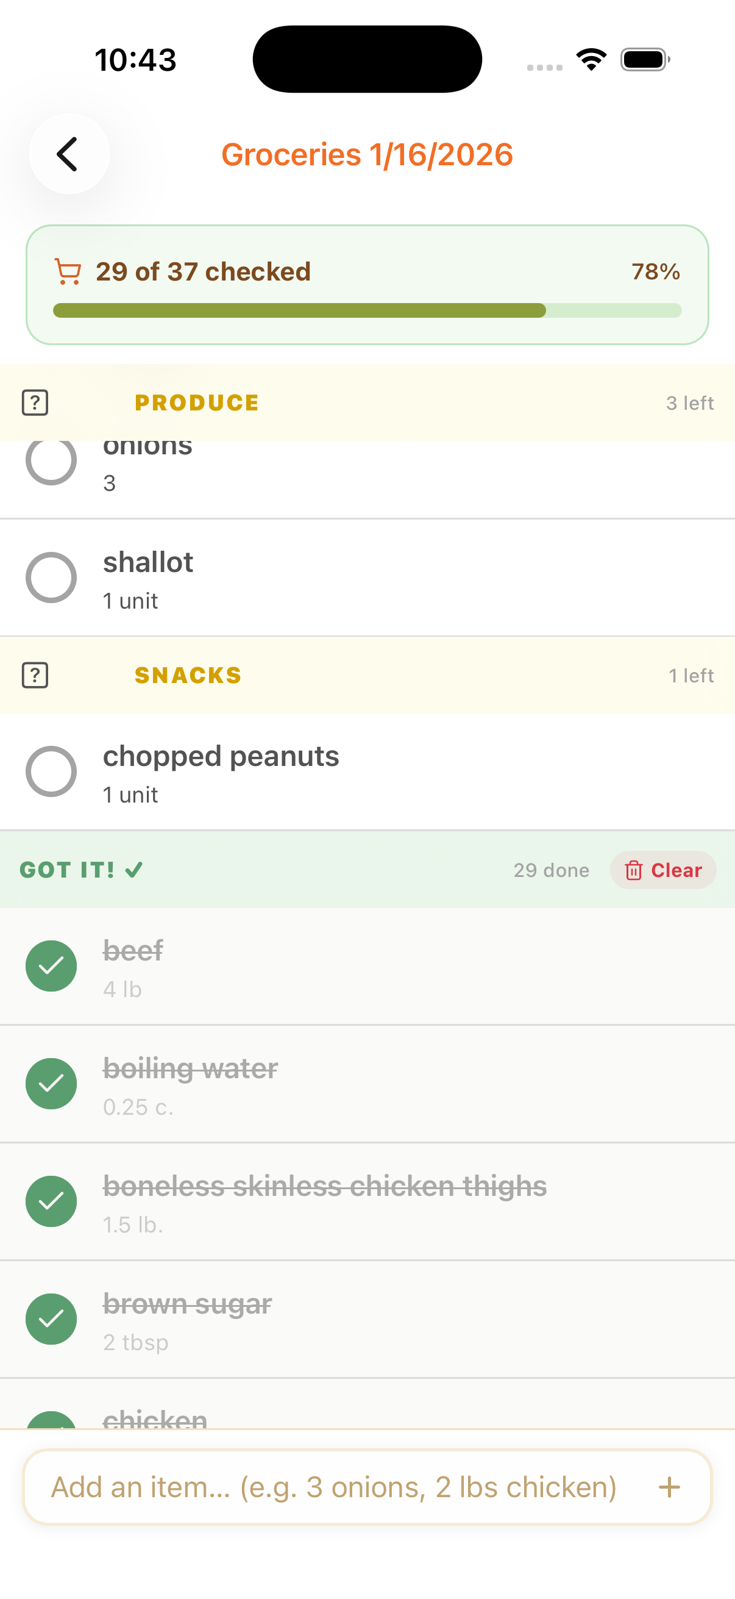Mark onions as checked
Image resolution: width=735 pixels, height=1599 pixels.
click(51, 461)
